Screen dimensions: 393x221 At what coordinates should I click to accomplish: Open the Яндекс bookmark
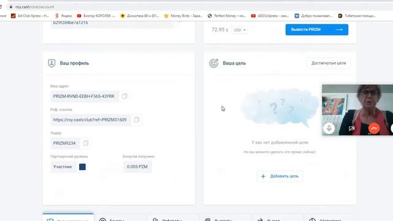tap(64, 16)
